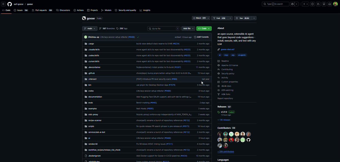This screenshot has height=162, width=340.
Task: Star the goose repository
Action: pos(242,18)
